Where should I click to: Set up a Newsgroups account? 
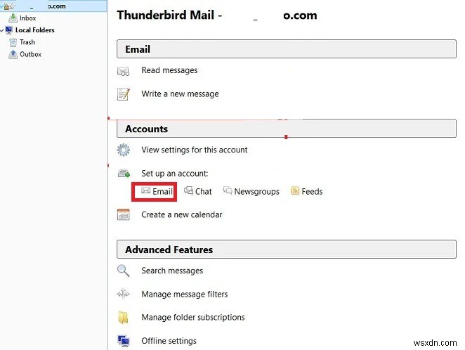[x=256, y=192]
